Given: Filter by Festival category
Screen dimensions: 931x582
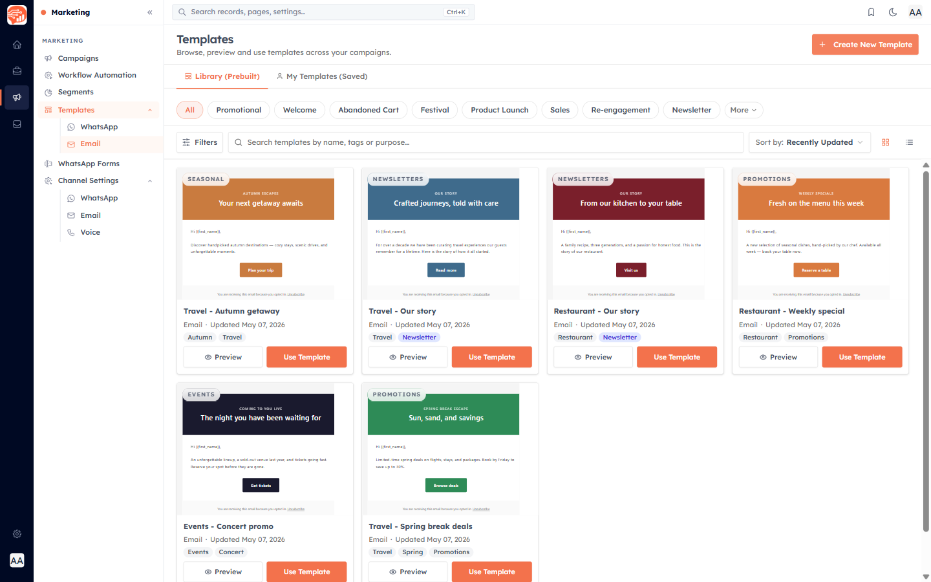Looking at the screenshot, I should click(434, 110).
